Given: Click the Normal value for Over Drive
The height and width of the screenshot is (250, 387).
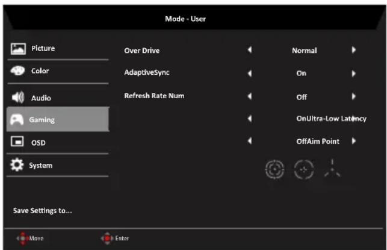Looking at the screenshot, I should (x=305, y=51).
